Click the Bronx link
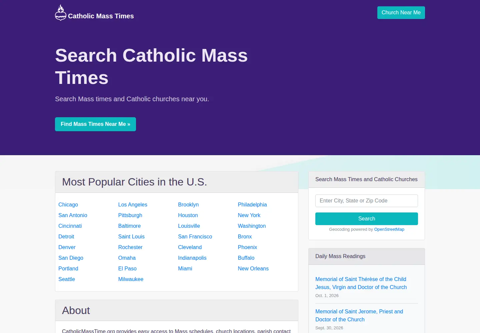This screenshot has height=333, width=480. (245, 237)
